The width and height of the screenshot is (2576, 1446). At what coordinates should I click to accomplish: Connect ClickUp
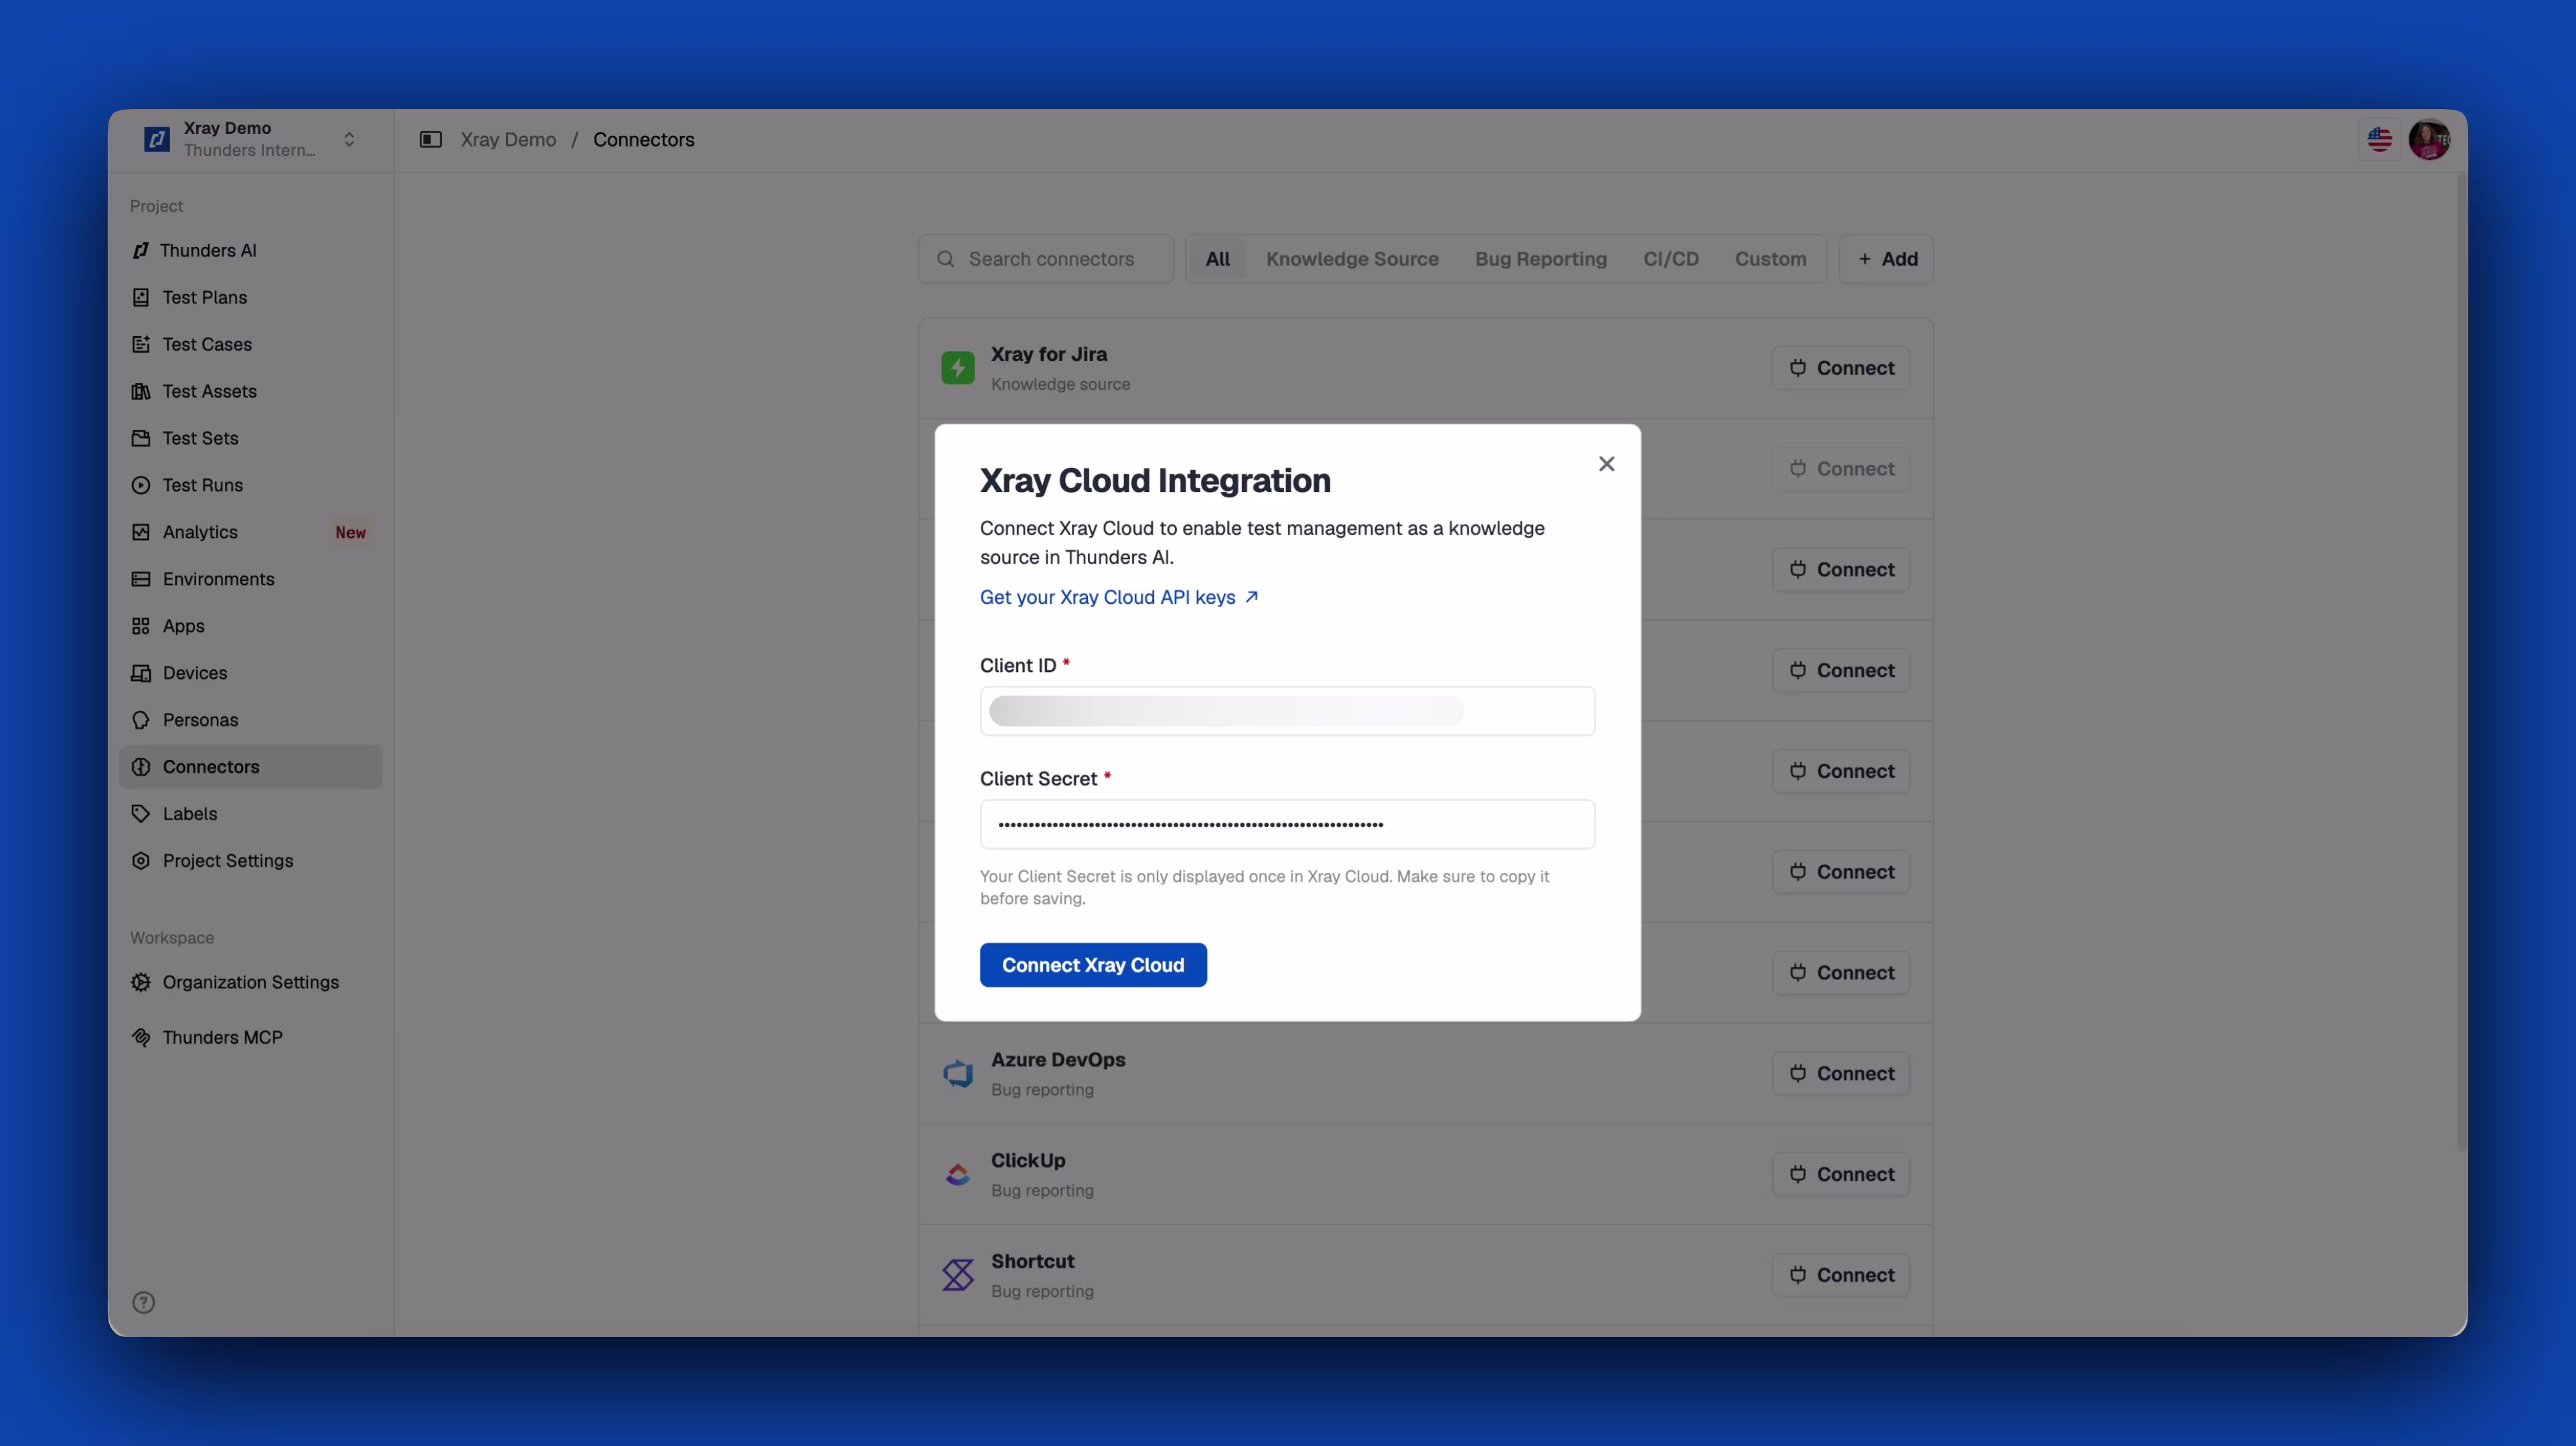pos(1841,1174)
